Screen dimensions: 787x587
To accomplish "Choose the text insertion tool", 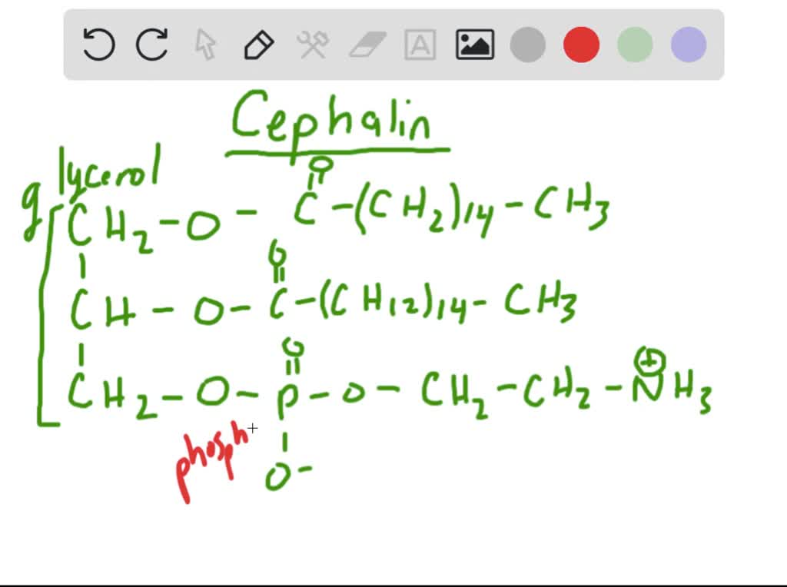I will pos(420,45).
